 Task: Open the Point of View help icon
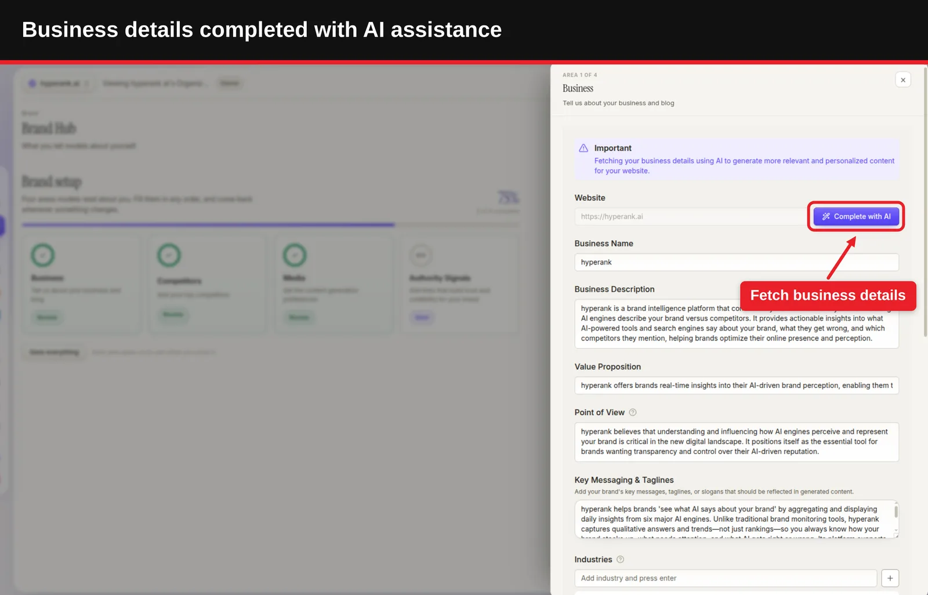click(633, 412)
